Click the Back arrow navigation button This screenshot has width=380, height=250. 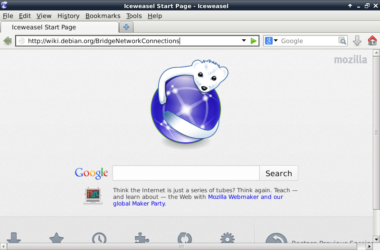[7, 41]
